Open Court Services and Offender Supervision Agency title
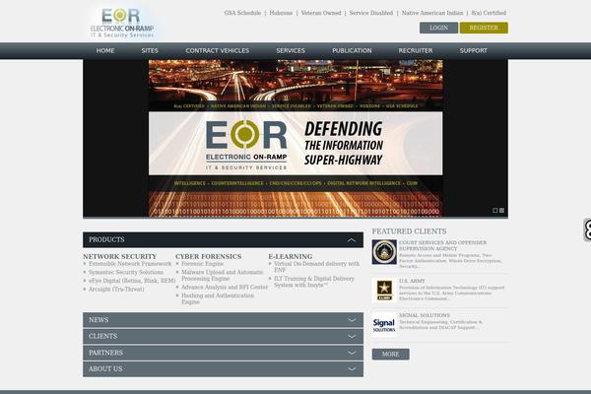The width and height of the screenshot is (591, 394). [x=443, y=245]
